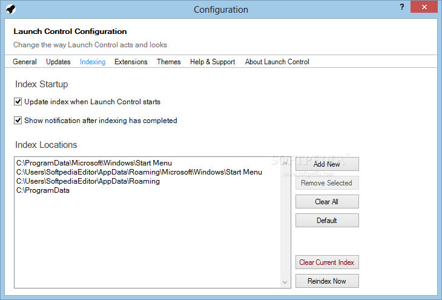Switch to Help & Support tab
Image resolution: width=442 pixels, height=300 pixels.
point(213,62)
